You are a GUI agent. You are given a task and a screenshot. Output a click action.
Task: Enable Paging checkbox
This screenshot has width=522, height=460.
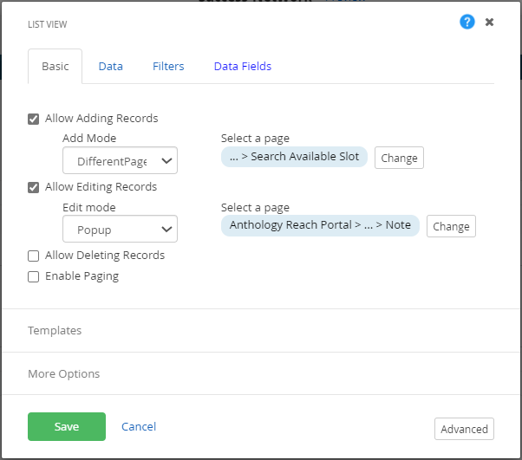[34, 276]
